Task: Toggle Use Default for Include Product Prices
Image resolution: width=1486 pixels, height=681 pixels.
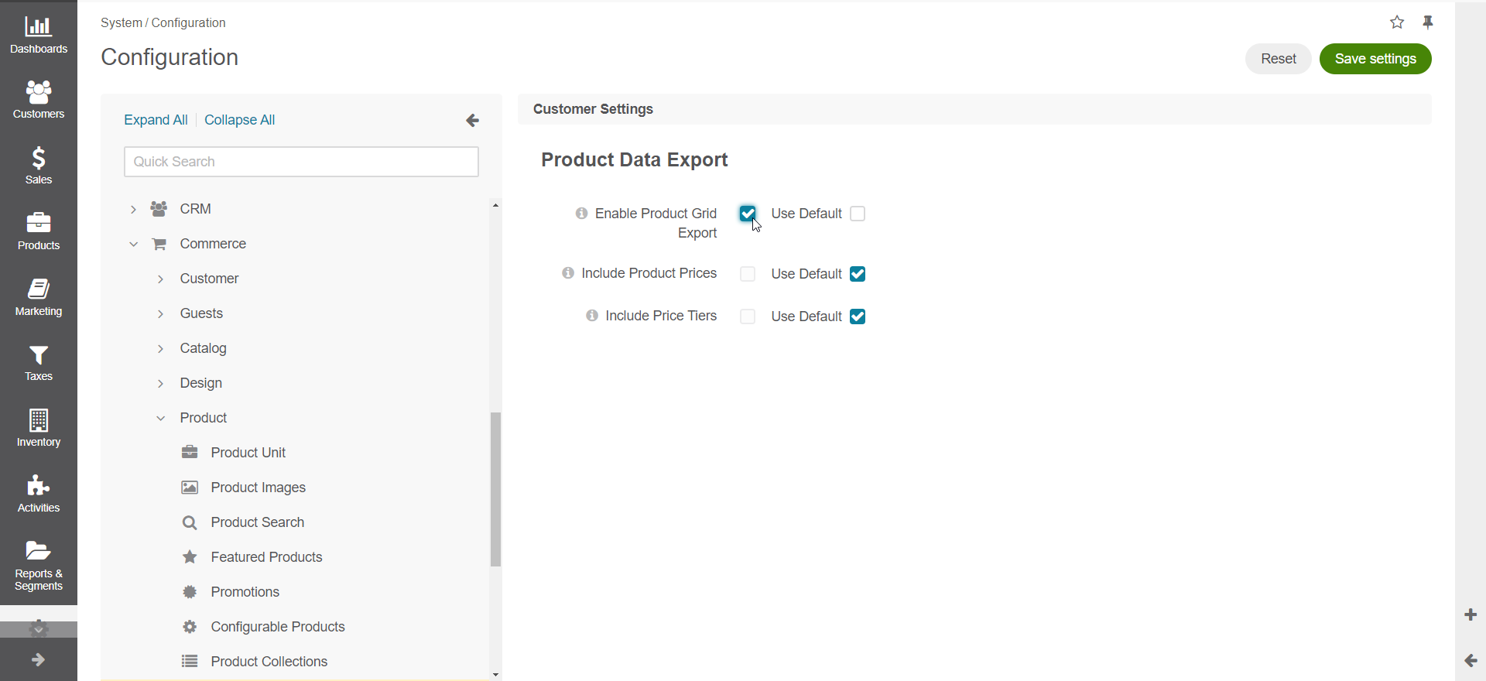Action: coord(858,274)
